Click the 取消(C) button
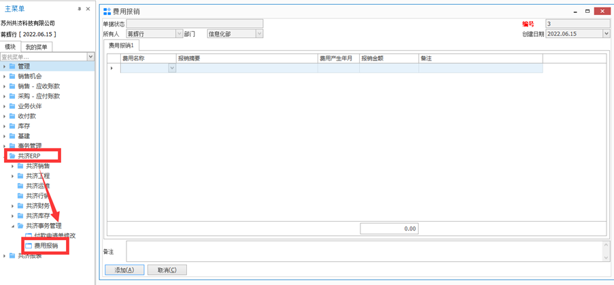 (x=167, y=270)
